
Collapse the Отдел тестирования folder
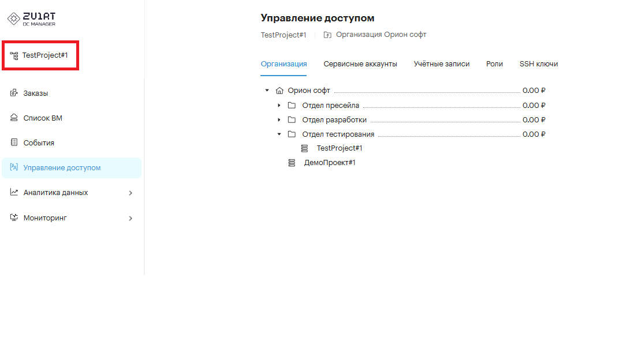pyautogui.click(x=279, y=134)
